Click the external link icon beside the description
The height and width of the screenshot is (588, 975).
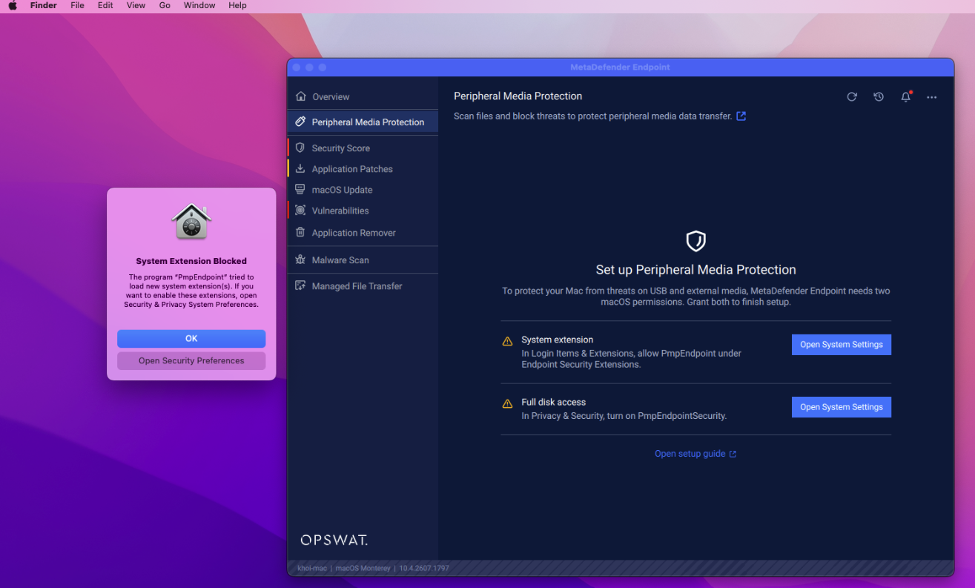click(741, 116)
